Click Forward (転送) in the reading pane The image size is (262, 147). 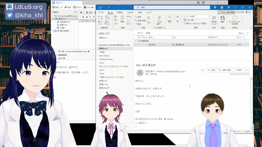pyautogui.click(x=238, y=70)
